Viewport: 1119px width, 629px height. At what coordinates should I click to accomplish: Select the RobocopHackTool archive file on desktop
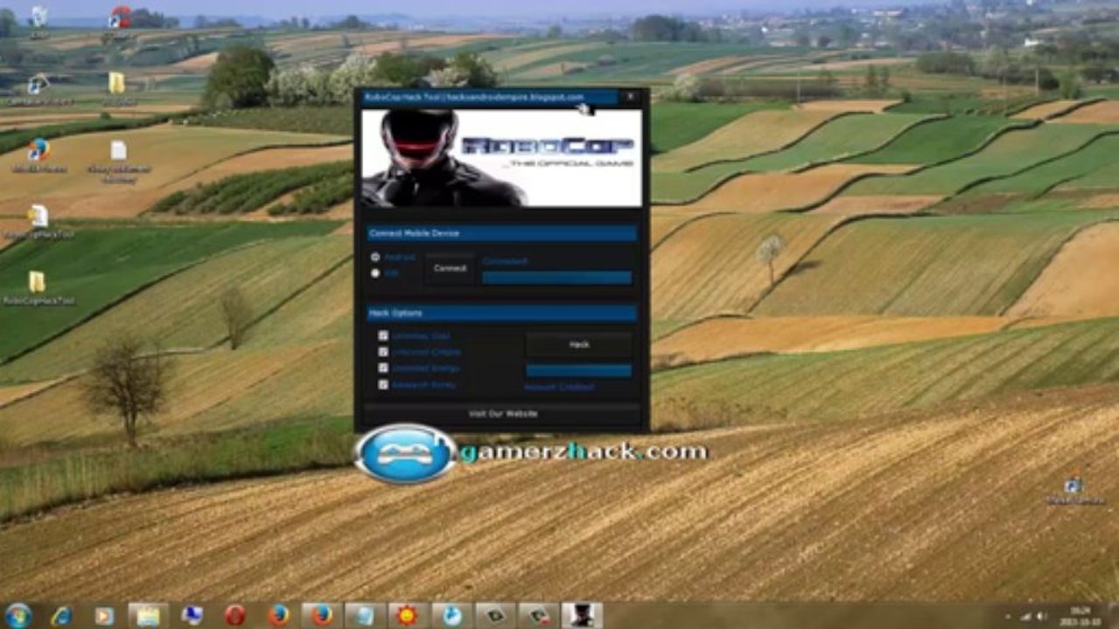pos(38,222)
